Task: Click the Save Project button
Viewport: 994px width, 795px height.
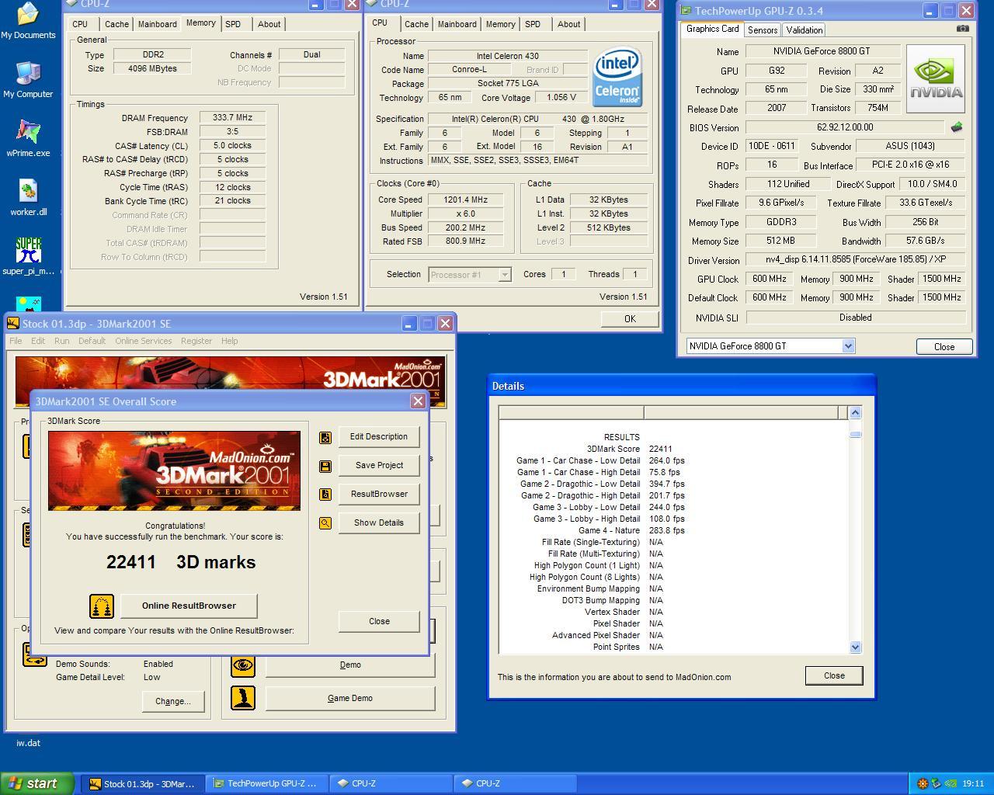Action: pos(379,466)
